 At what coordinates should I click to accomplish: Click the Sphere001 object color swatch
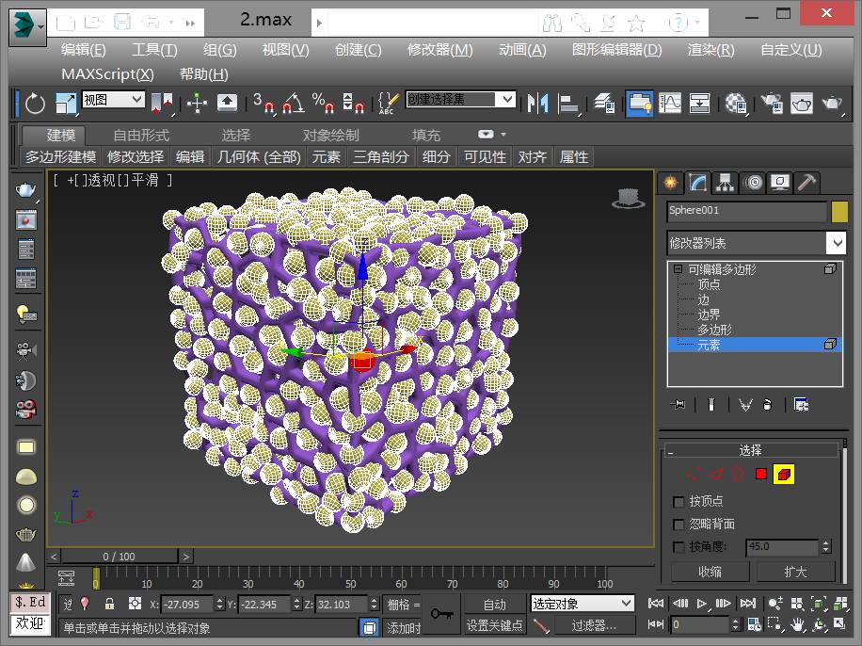tap(839, 212)
